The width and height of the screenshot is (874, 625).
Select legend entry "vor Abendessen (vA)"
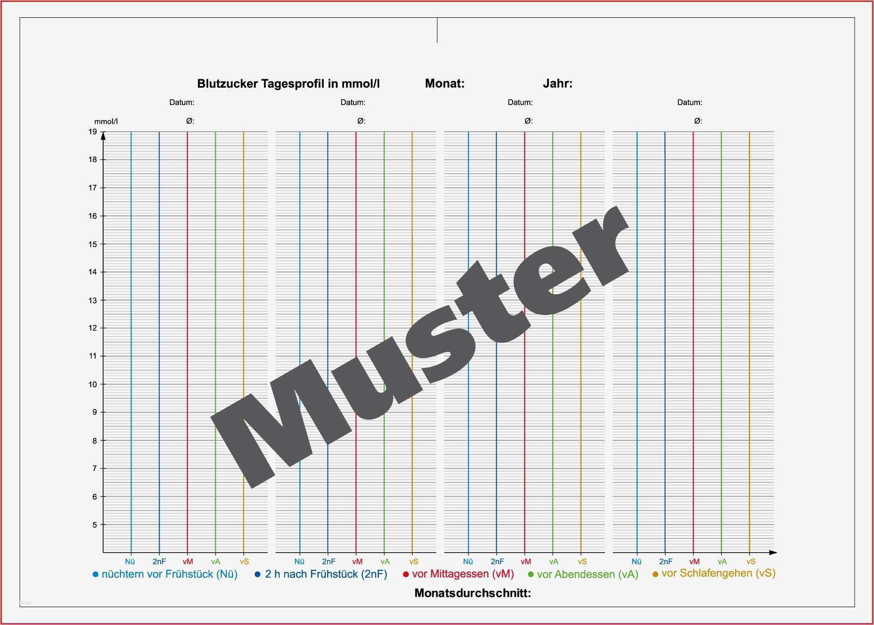pyautogui.click(x=583, y=574)
